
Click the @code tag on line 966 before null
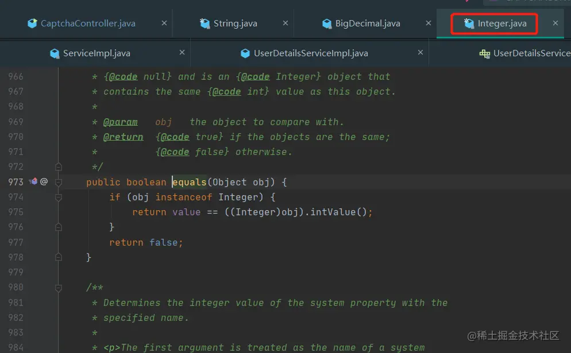[123, 77]
